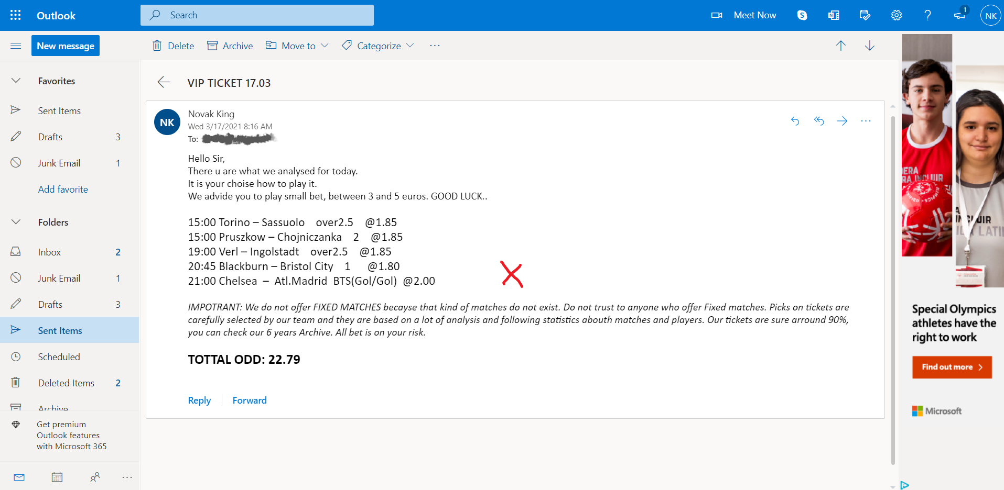Collapse the Folders section
The image size is (1004, 490).
(x=16, y=222)
